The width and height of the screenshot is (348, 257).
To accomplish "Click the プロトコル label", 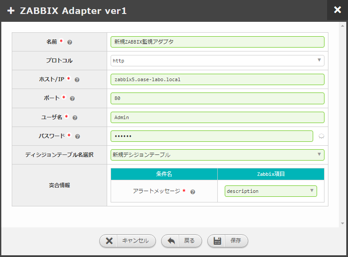I will 59,61.
